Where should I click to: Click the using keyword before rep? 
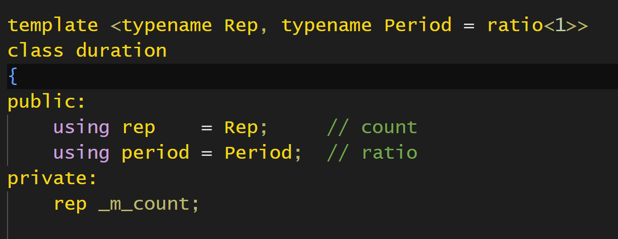coord(81,127)
